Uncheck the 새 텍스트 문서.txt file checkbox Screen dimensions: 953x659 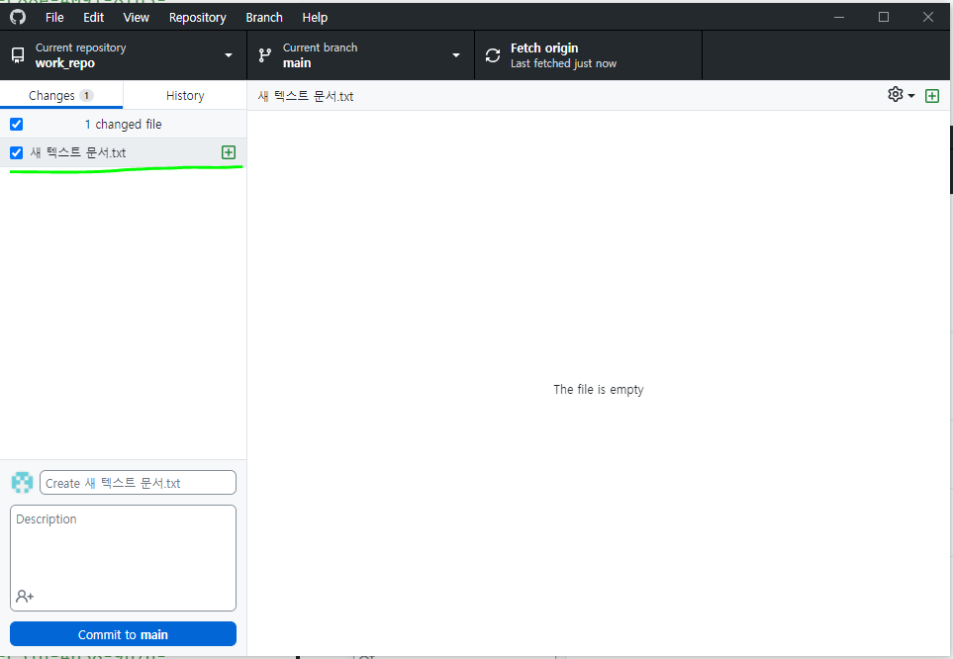pyautogui.click(x=17, y=152)
